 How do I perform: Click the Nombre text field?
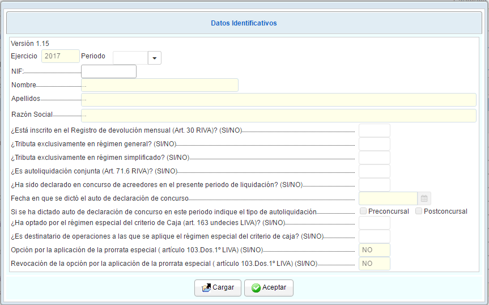point(160,85)
